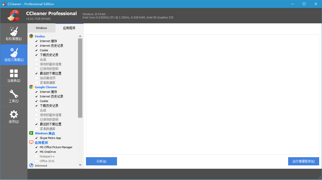This screenshot has height=180, width=322.
Task: Select the Google Chrome group heading
Action: (46, 87)
